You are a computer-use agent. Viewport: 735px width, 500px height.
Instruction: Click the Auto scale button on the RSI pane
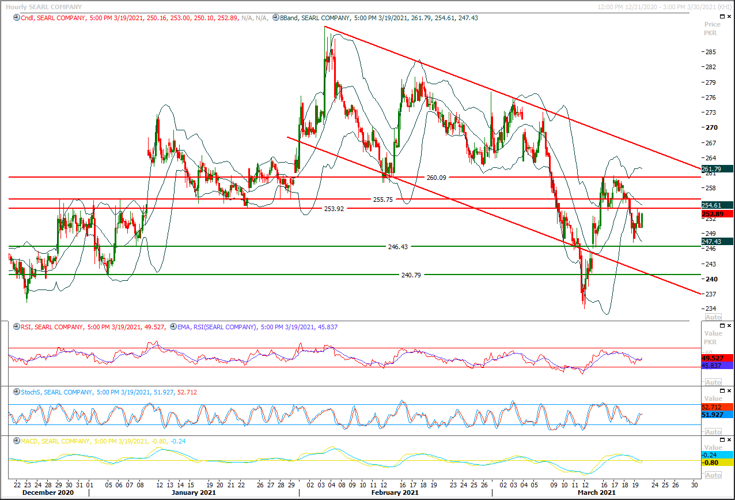coord(713,382)
